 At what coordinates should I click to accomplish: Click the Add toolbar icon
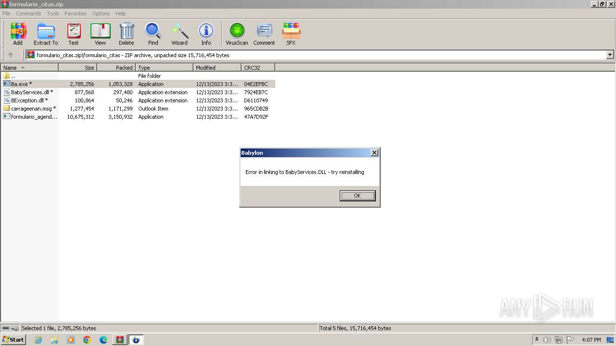click(x=18, y=34)
